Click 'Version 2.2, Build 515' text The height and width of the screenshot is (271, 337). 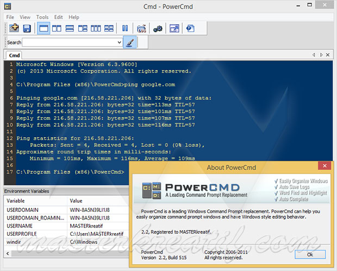pos(164,257)
